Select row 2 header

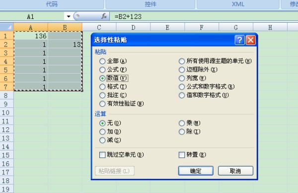6,44
